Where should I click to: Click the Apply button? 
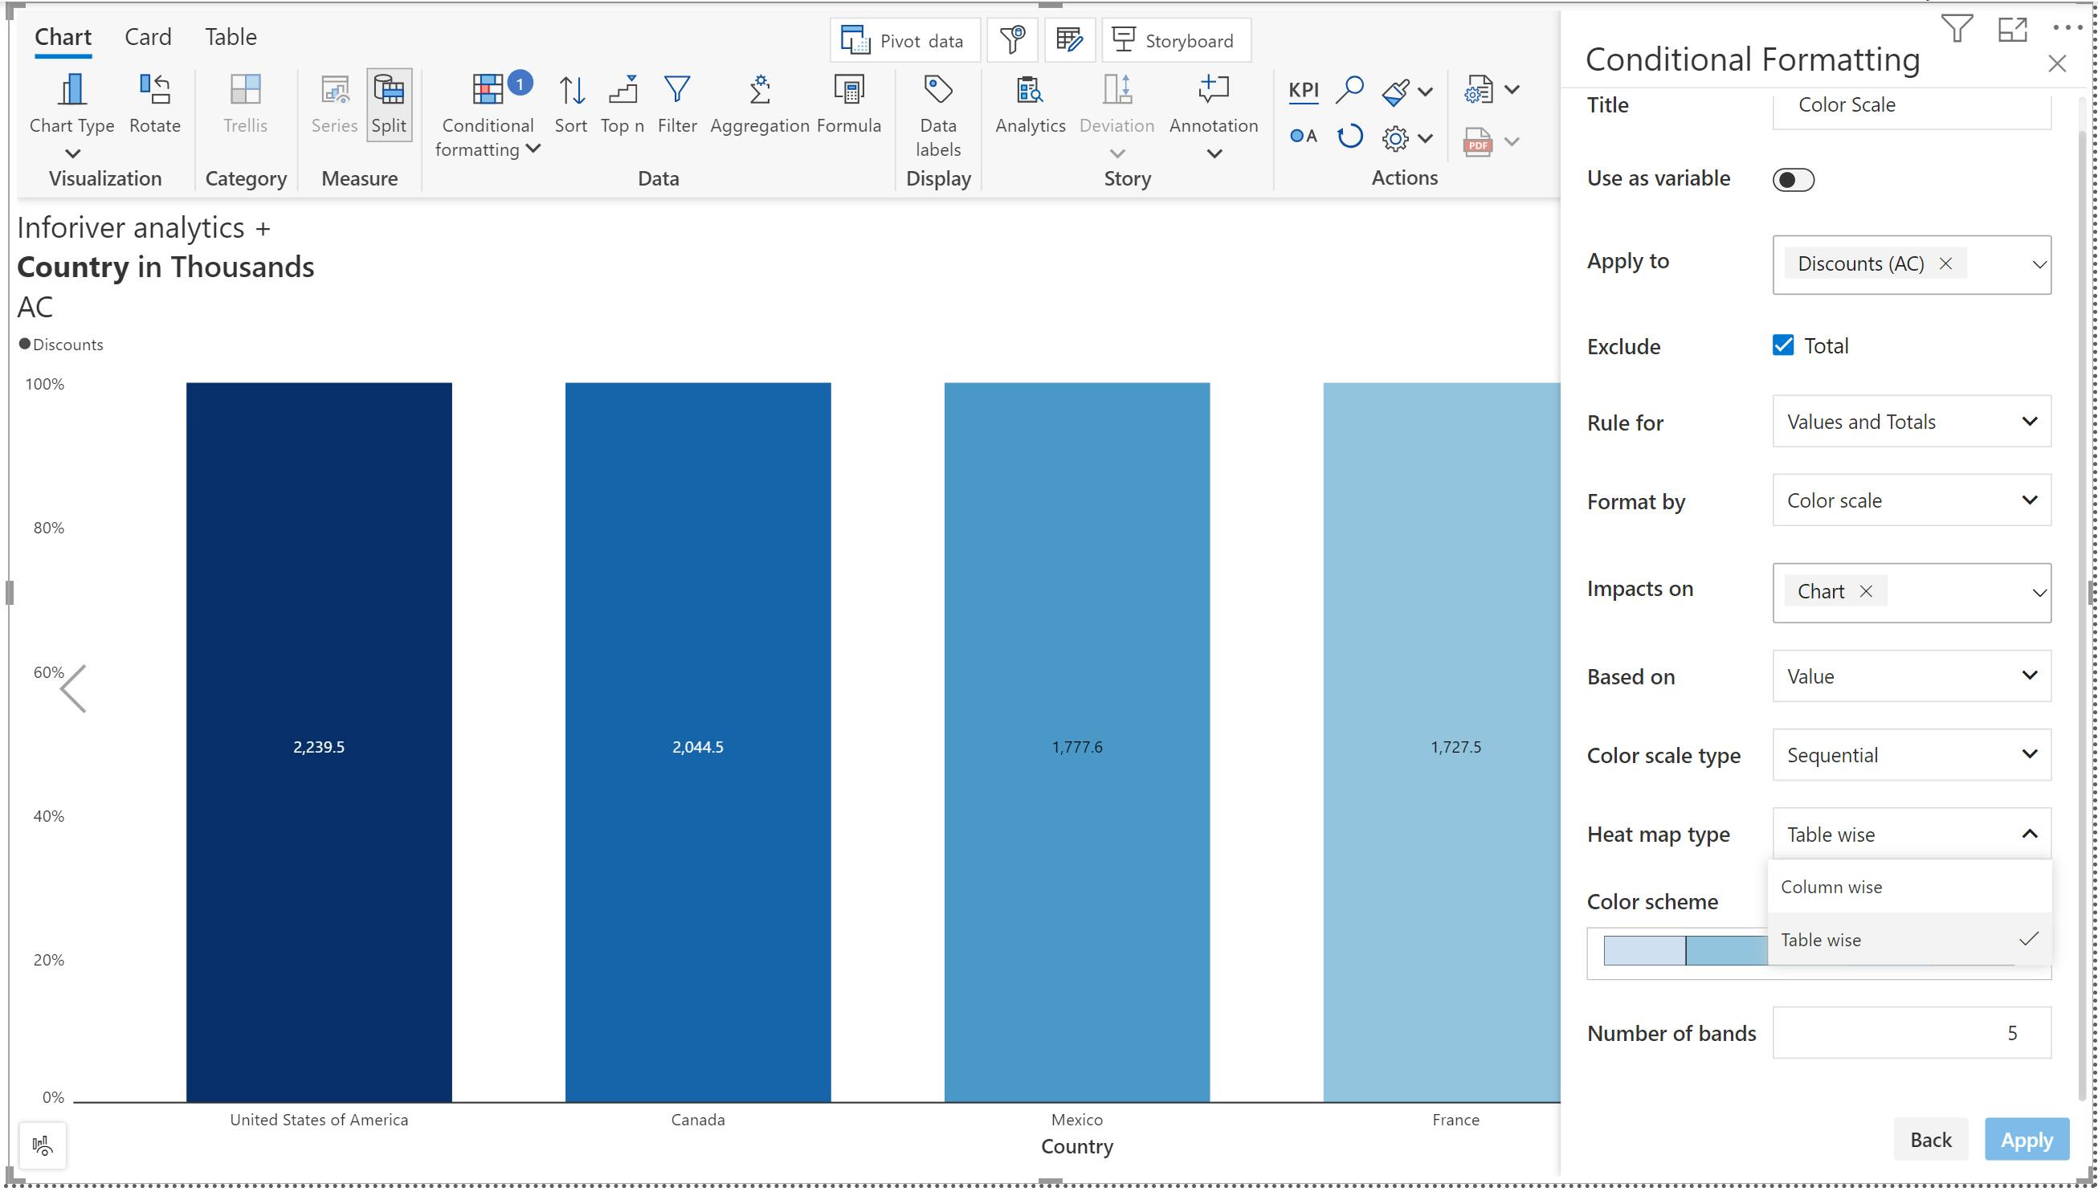point(2026,1140)
